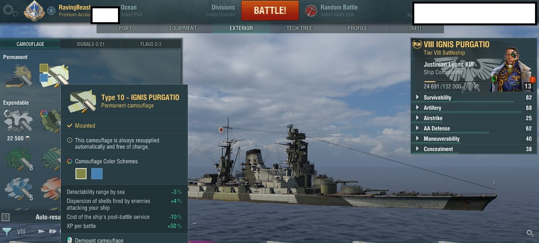The image size is (539, 243).
Task: Open port view settings gear bottom-right
Action: (530, 233)
